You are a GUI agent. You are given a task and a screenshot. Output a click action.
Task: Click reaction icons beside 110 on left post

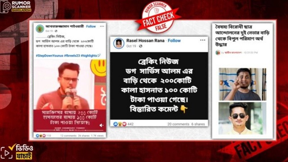click(x=41, y=136)
